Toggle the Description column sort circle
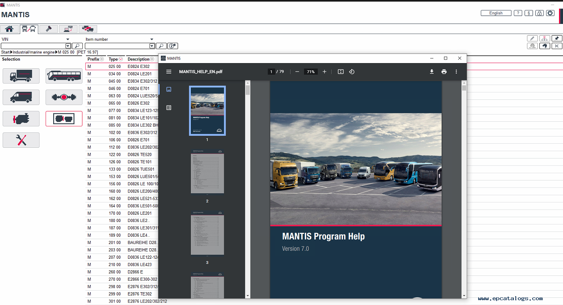This screenshot has height=305, width=563. 152,59
